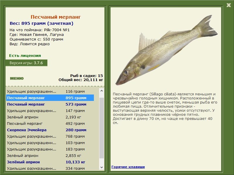This screenshot has height=175, width=234.
Task: Select the 573 грамм Песчаный мерланг entry
Action: pos(50,104)
